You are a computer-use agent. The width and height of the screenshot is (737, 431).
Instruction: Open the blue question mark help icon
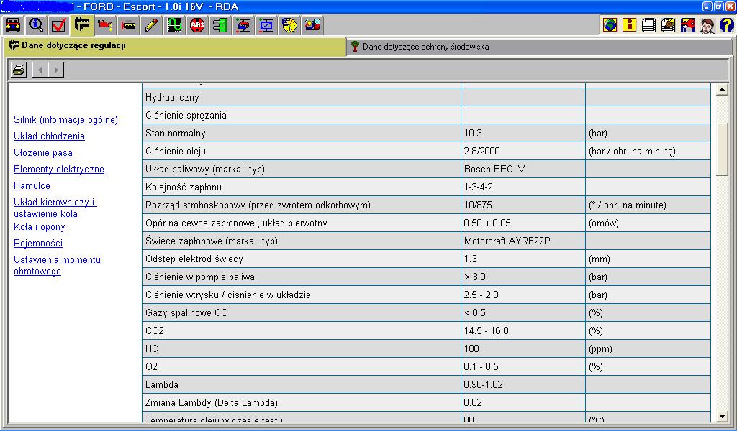[x=726, y=26]
